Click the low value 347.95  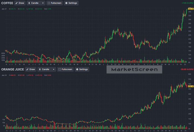[30, 9]
